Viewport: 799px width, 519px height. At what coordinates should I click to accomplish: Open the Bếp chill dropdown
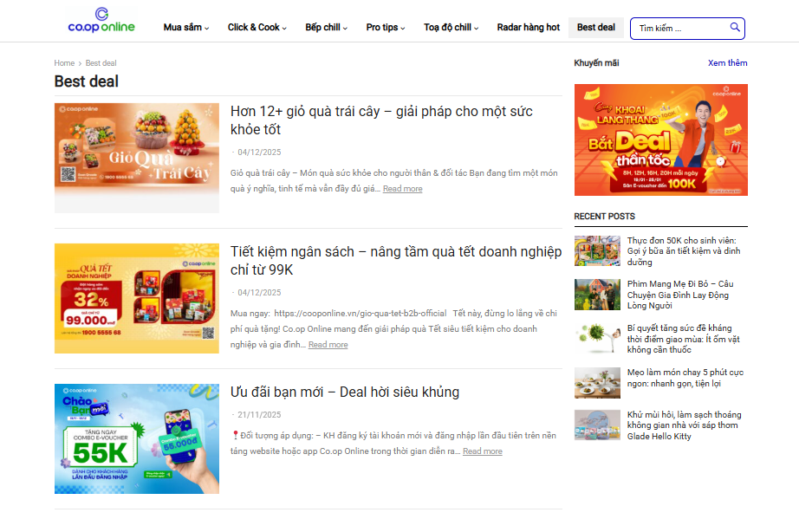coord(324,27)
